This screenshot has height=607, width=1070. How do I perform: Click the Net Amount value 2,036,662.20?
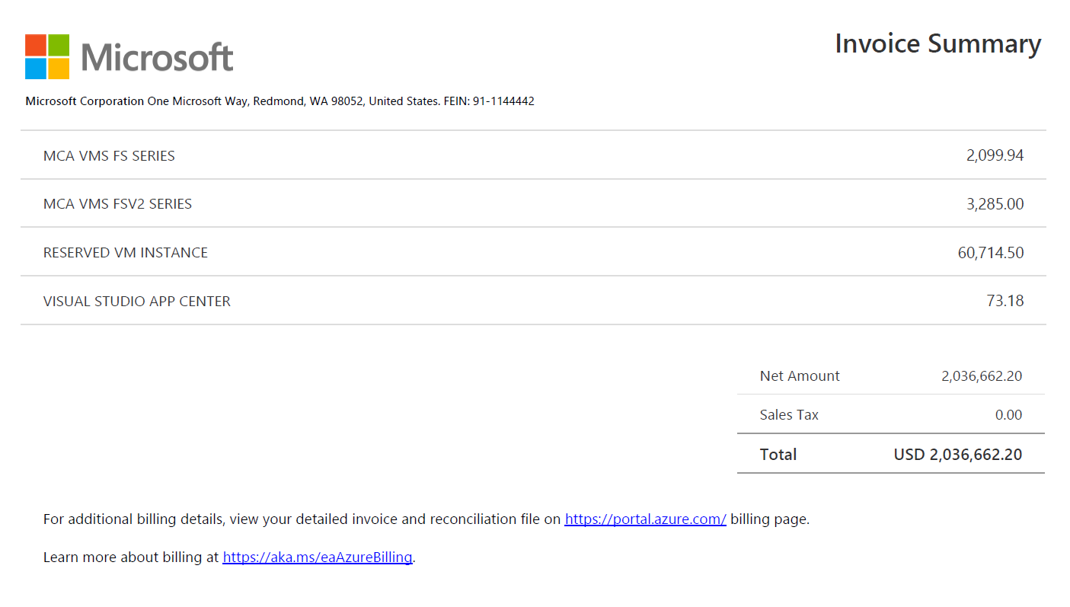[982, 376]
